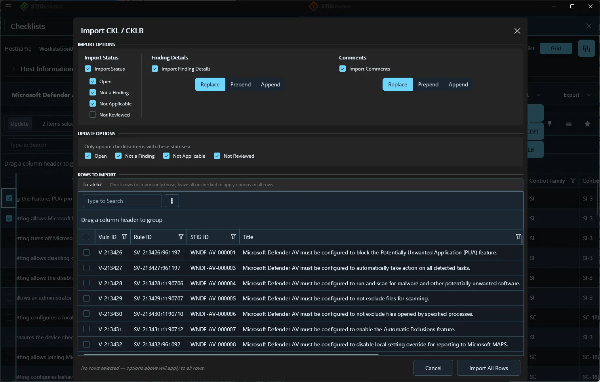The height and width of the screenshot is (382, 600).
Task: Click Import All Rows button
Action: click(488, 368)
